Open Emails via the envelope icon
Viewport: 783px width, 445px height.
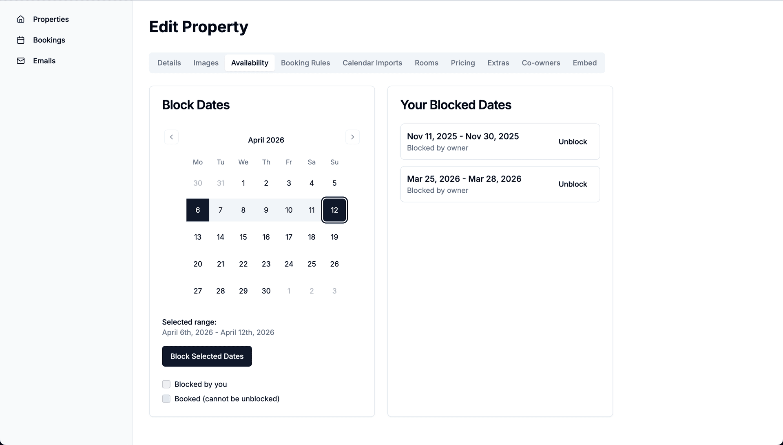tap(21, 60)
